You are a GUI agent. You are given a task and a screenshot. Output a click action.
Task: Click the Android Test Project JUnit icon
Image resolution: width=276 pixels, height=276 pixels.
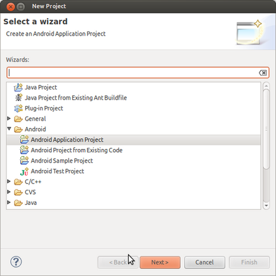pyautogui.click(x=24, y=171)
